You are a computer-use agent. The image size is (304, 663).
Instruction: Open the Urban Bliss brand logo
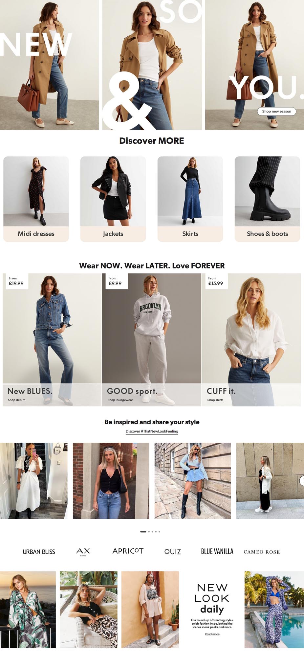pyautogui.click(x=39, y=552)
